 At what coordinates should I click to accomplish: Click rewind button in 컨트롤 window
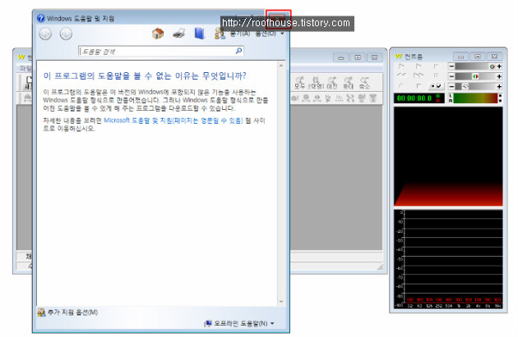click(x=401, y=75)
